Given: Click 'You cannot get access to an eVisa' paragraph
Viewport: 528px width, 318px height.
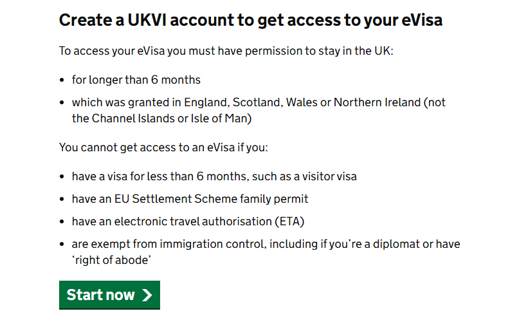Looking at the screenshot, I should (163, 147).
